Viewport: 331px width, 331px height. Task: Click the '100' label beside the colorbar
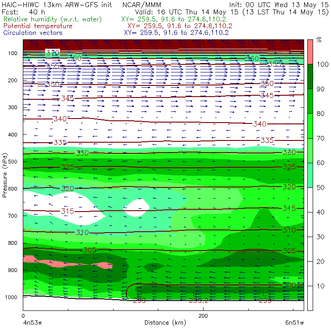(x=323, y=64)
